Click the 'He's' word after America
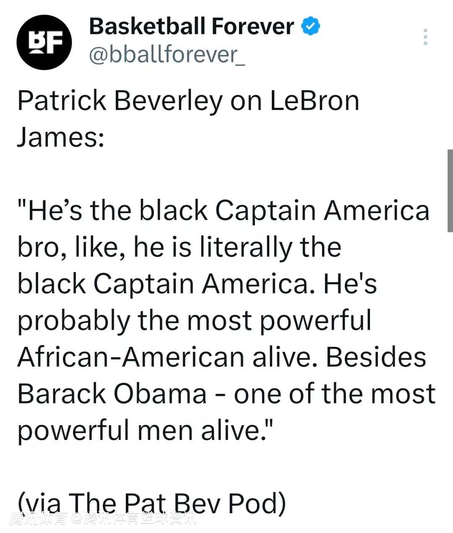The width and height of the screenshot is (453, 533). (x=350, y=284)
